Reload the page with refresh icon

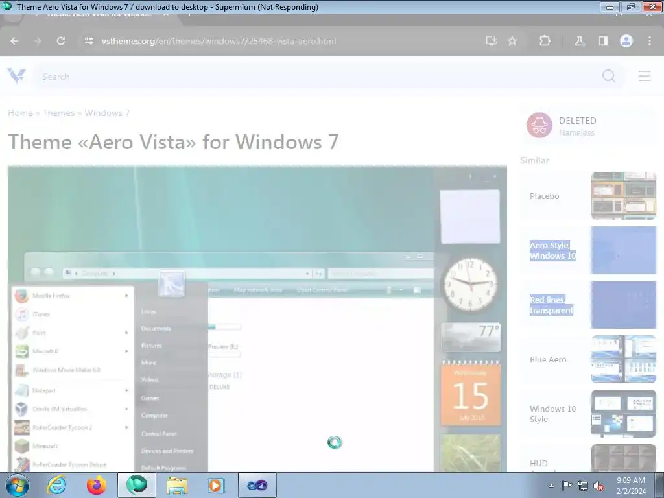coord(61,41)
